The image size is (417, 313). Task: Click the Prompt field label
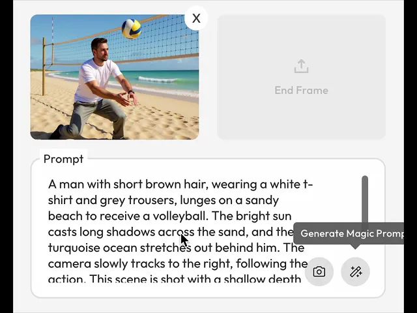[64, 159]
